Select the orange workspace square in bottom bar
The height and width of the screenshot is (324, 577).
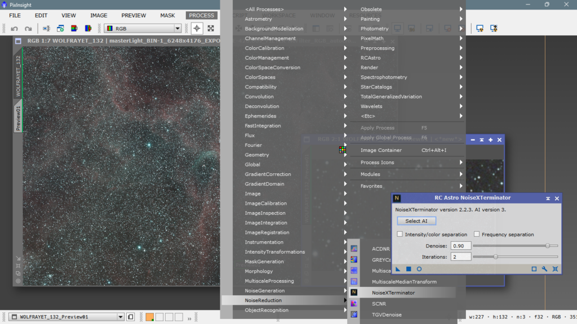point(150,317)
